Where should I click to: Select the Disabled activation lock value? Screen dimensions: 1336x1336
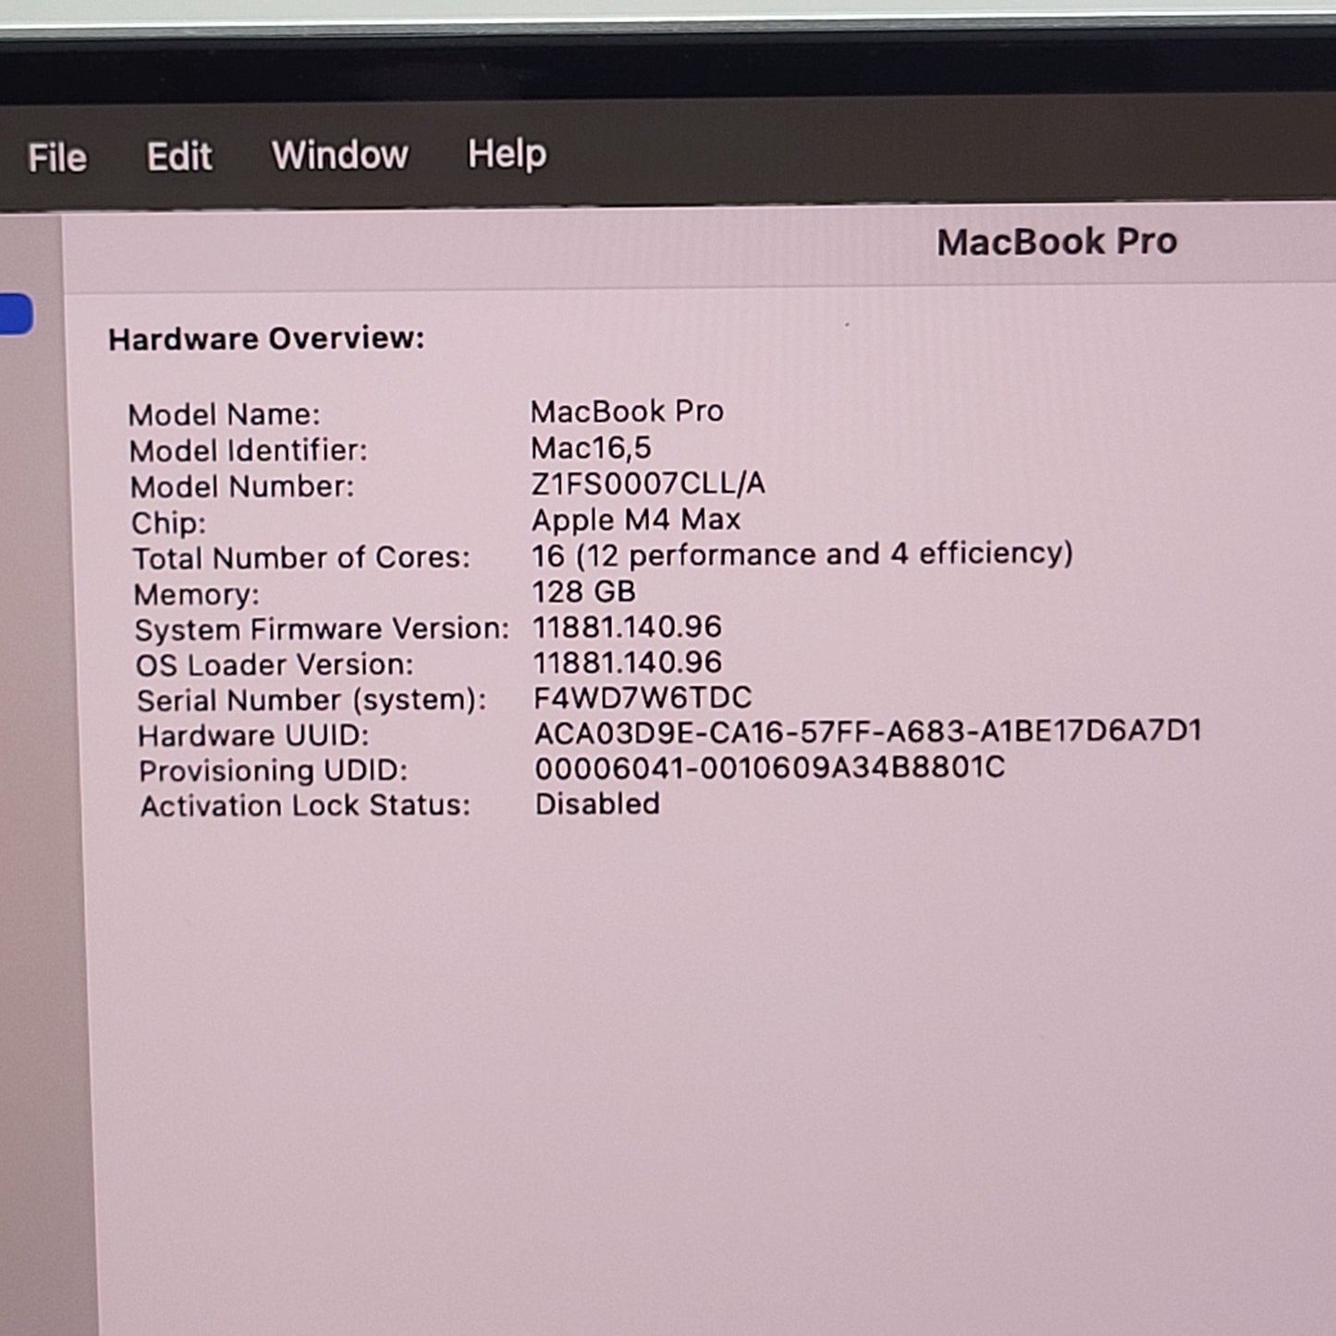597,803
